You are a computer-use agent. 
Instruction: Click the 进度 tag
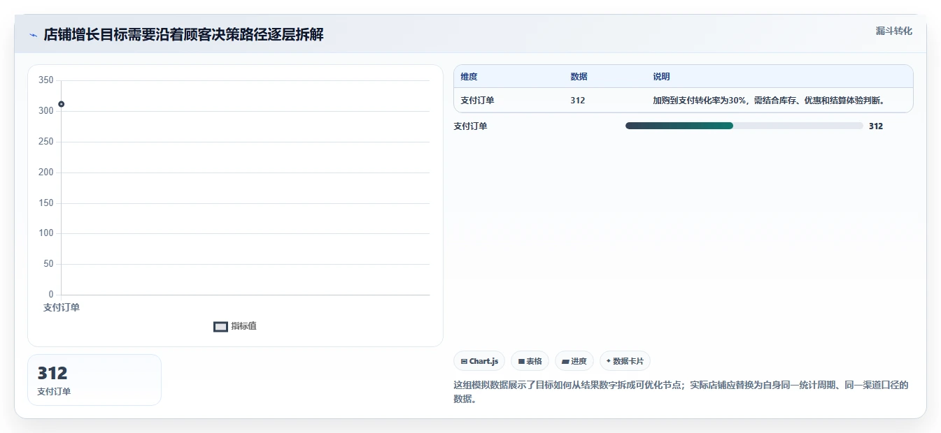point(574,361)
